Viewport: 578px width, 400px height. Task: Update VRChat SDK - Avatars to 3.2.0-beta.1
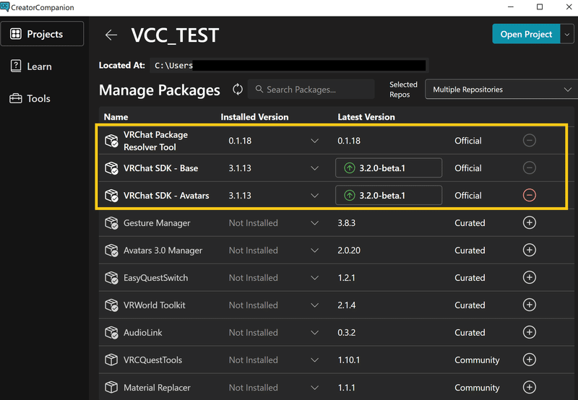pos(389,195)
